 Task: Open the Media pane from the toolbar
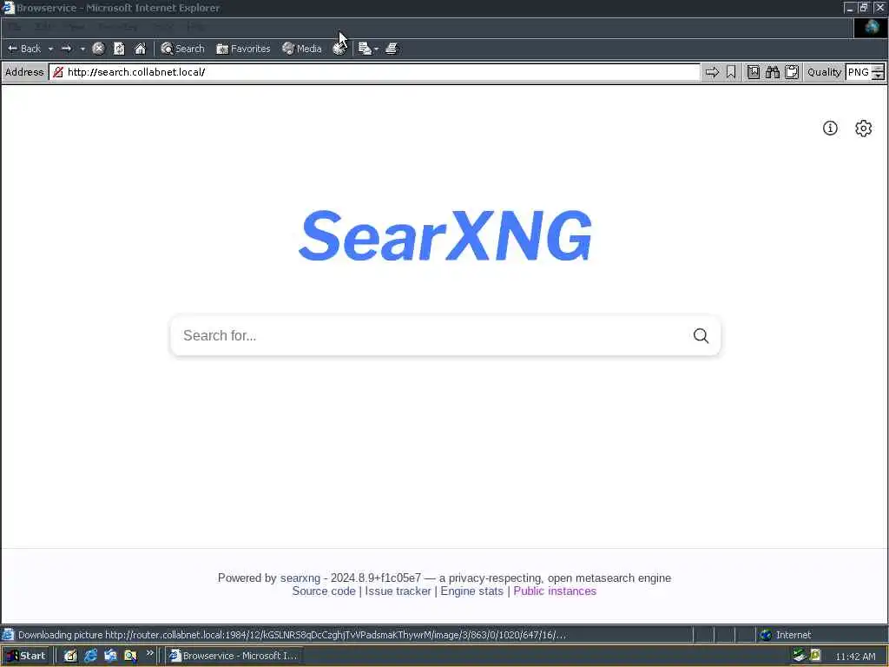302,49
